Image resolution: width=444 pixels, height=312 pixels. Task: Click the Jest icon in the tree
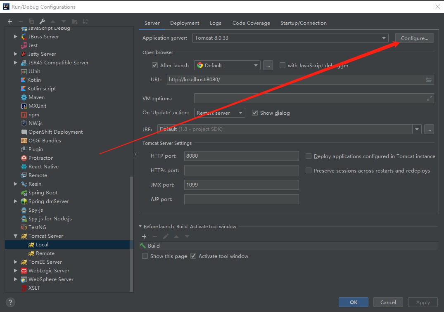point(24,45)
